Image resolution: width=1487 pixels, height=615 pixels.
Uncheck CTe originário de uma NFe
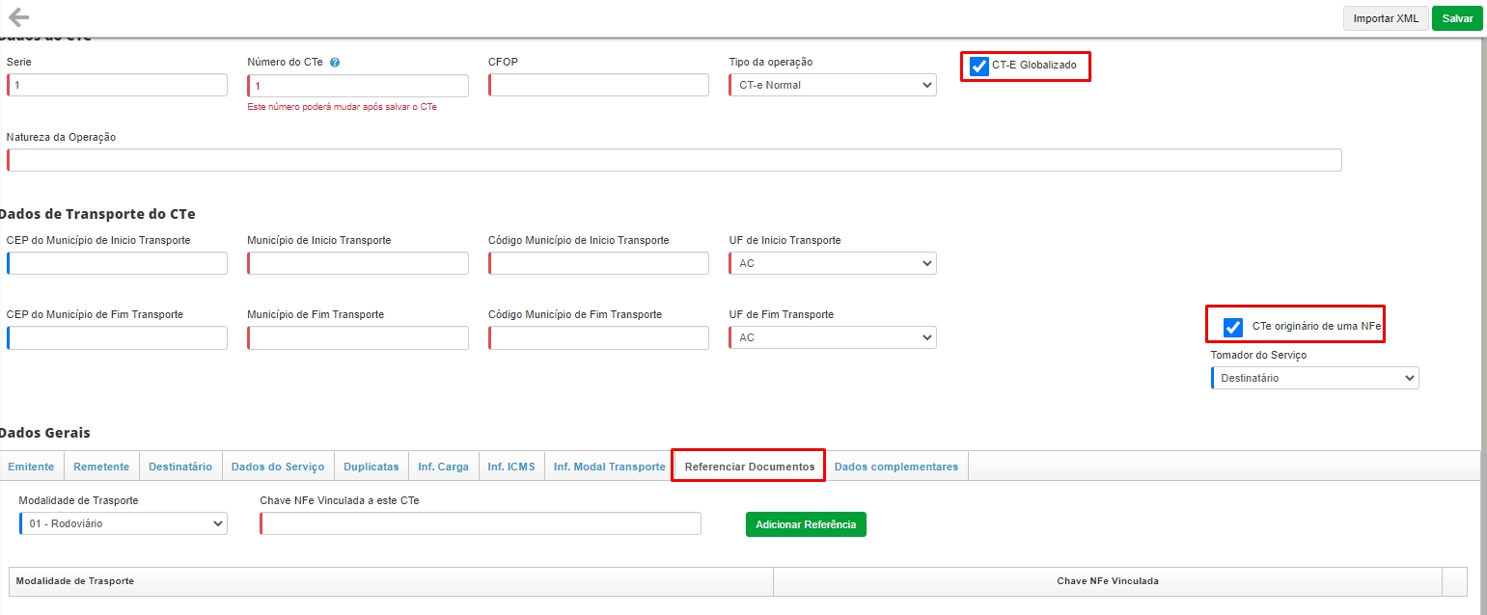coord(1232,327)
